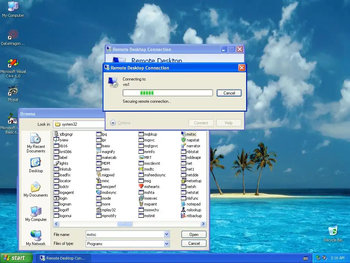This screenshot has height=263, width=350.
Task: Click Connect in Remote Desktop Connection window
Action: pos(201,123)
